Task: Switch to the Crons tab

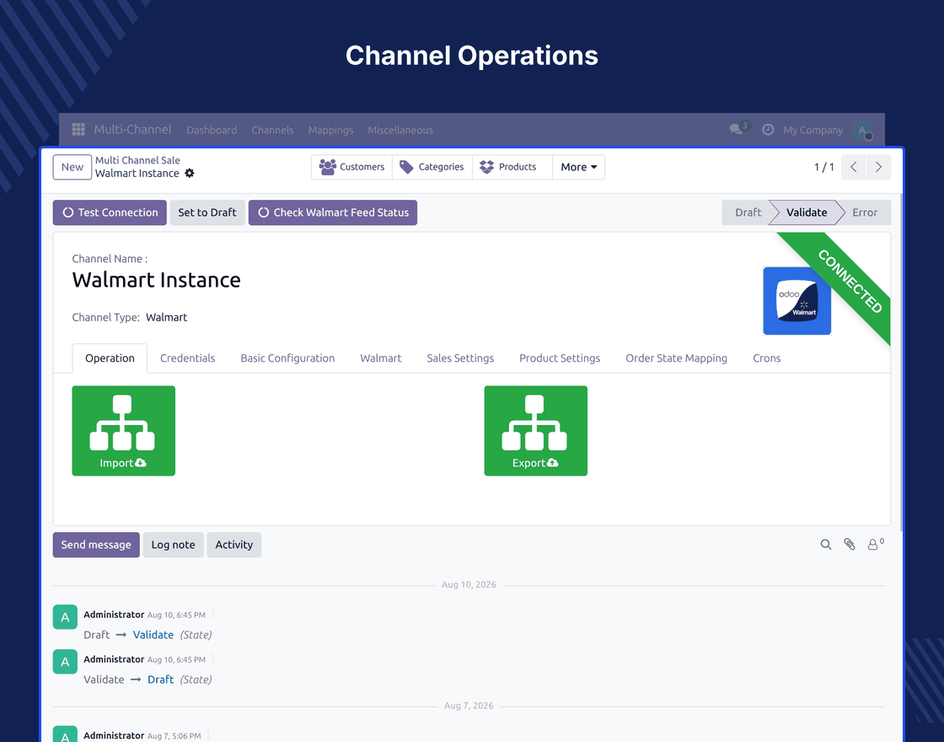Action: pos(766,358)
